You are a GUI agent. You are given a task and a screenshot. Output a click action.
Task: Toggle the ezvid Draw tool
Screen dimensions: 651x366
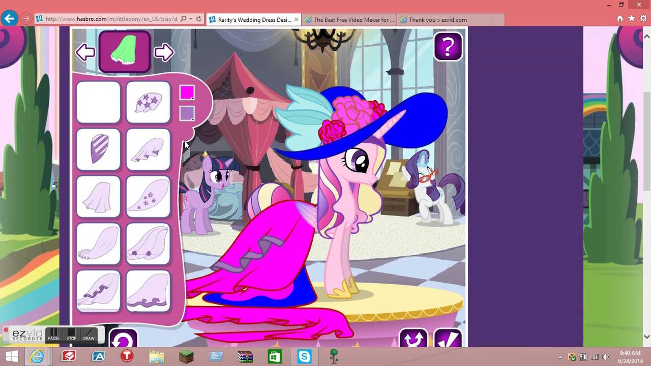click(88, 334)
